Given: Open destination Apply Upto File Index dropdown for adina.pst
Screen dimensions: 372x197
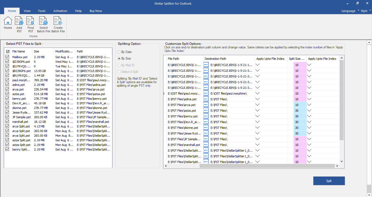Looking at the screenshot, I should (x=257, y=99).
